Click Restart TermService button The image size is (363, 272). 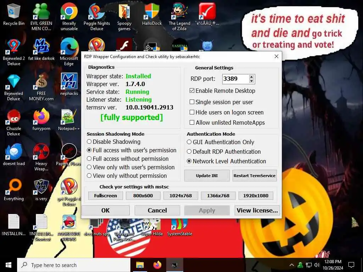[x=255, y=176]
